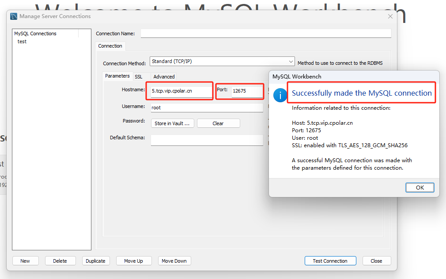Click the Port field showing 12675

[247, 91]
